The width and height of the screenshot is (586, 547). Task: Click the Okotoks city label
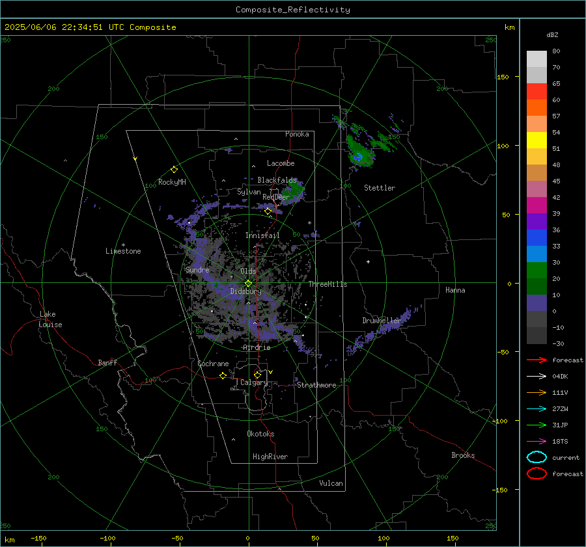(260, 434)
